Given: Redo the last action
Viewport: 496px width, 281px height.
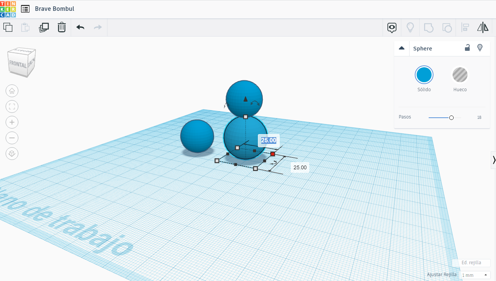Looking at the screenshot, I should tap(98, 27).
